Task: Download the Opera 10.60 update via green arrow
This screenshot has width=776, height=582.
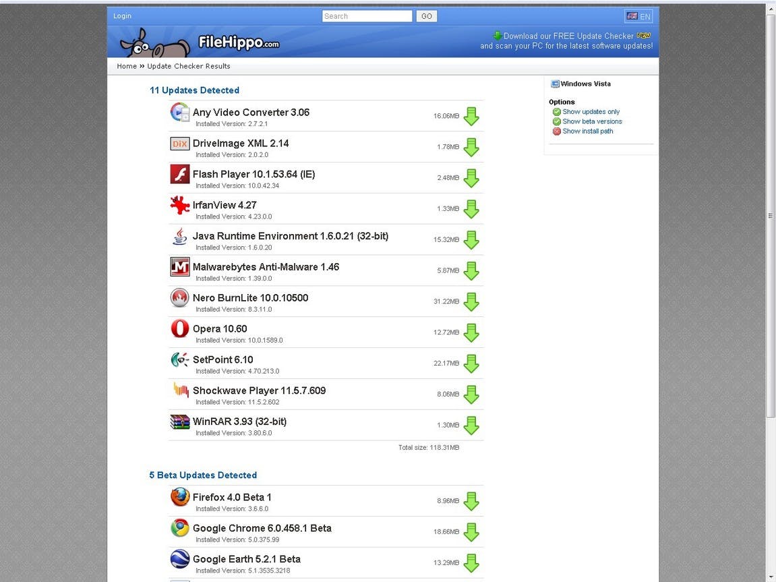Action: [x=471, y=332]
